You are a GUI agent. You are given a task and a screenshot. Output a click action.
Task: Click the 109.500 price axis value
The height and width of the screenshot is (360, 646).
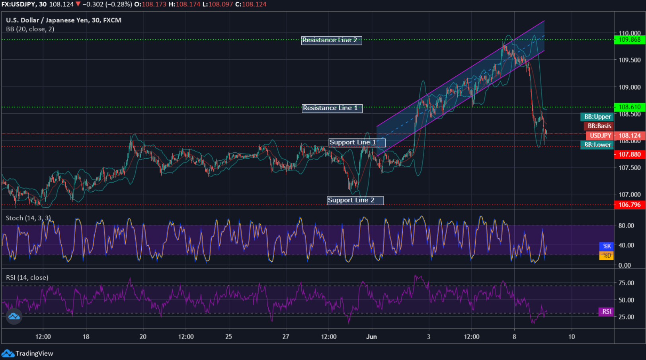(x=629, y=60)
